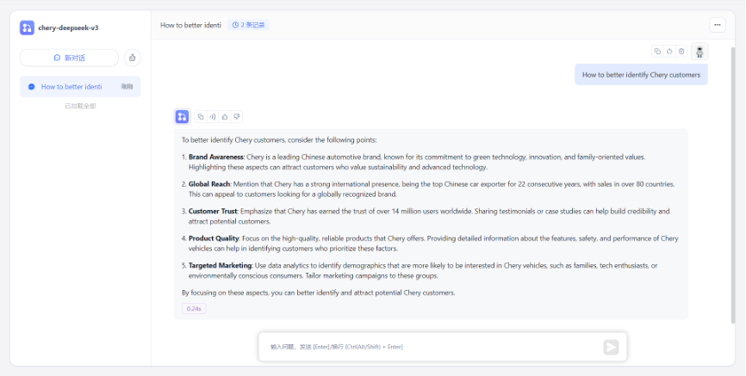Click the AI avatar above the response

[182, 116]
